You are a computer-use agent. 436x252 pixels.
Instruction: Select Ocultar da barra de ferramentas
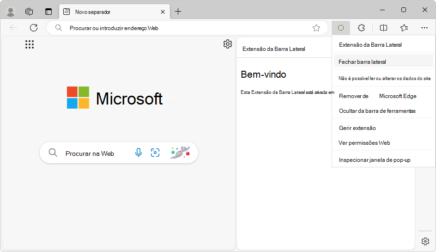pyautogui.click(x=383, y=111)
